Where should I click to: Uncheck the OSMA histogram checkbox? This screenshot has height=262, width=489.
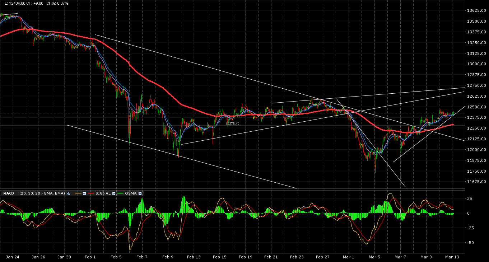pos(140,193)
